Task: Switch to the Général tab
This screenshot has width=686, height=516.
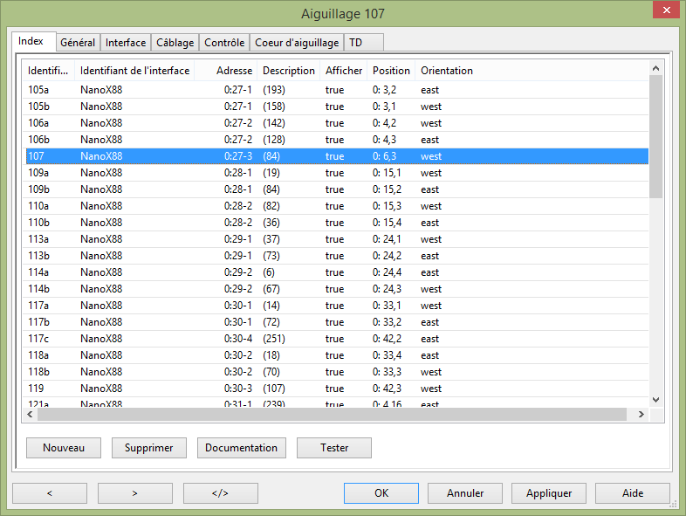Action: click(78, 43)
